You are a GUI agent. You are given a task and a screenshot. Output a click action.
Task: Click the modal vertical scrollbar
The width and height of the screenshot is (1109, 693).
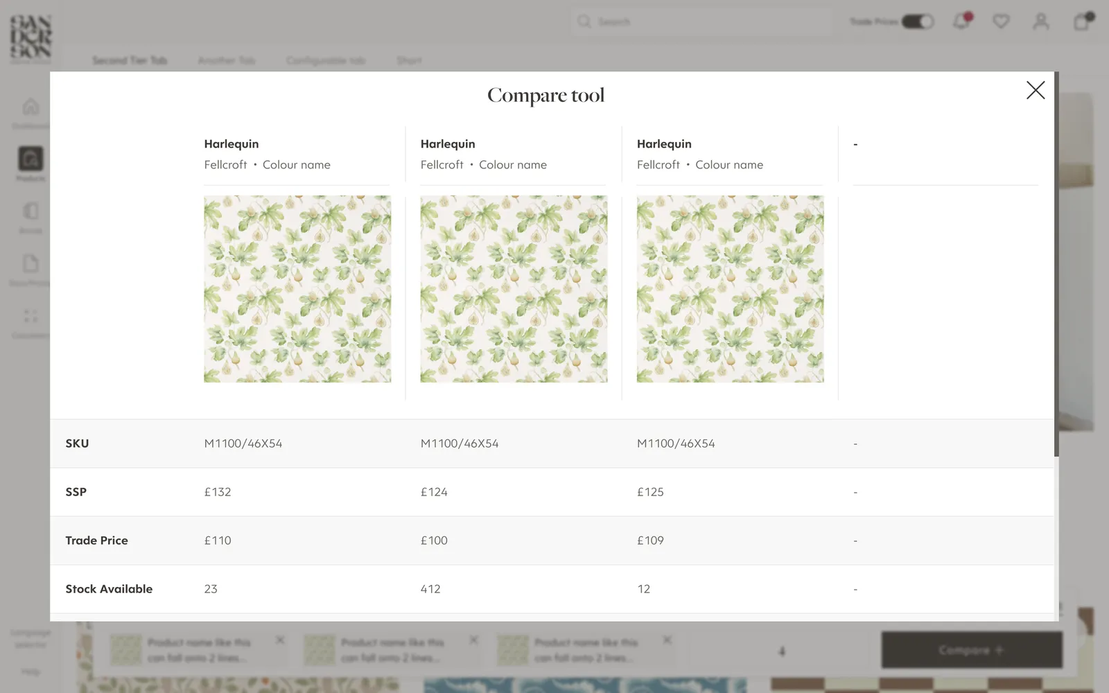[x=1056, y=264]
